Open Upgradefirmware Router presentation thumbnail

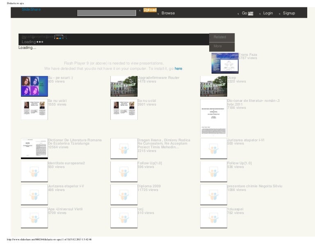click(x=124, y=86)
